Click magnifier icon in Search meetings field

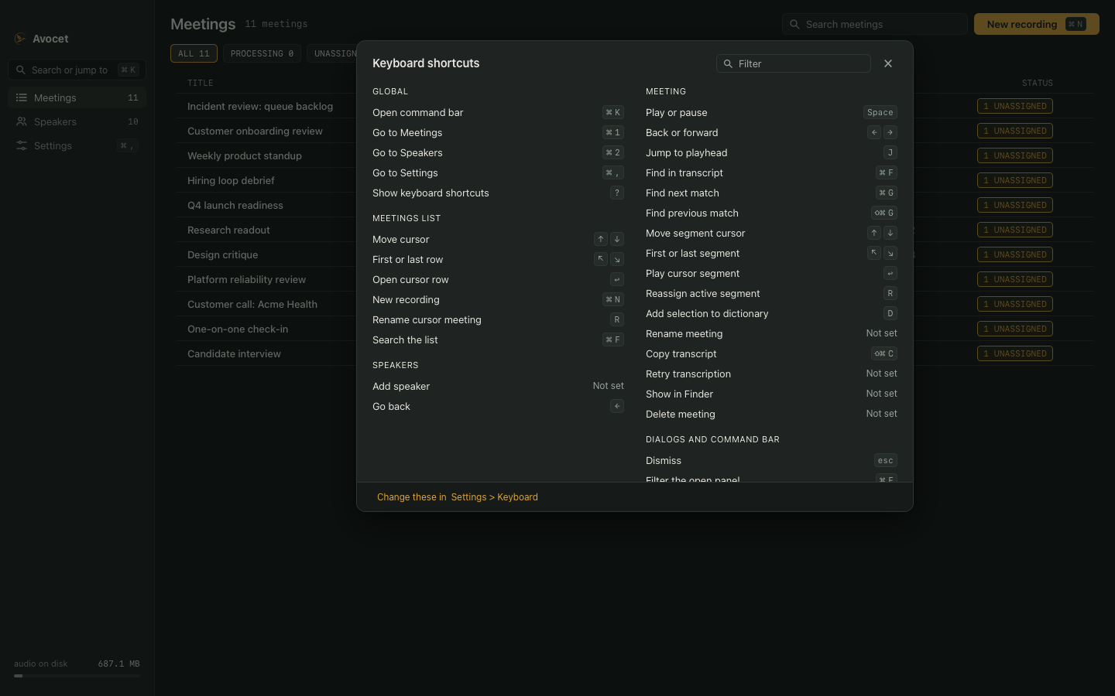(794, 24)
